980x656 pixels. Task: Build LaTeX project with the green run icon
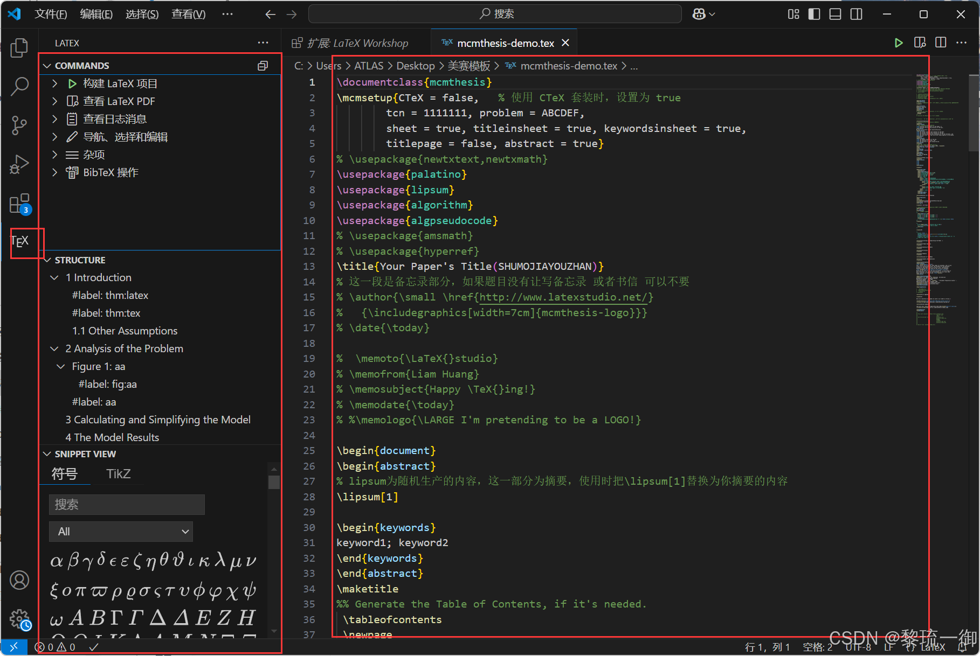899,43
